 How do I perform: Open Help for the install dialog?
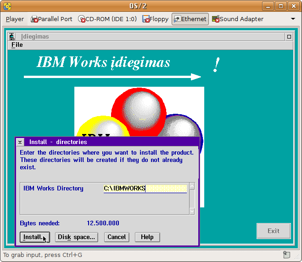[147, 237]
